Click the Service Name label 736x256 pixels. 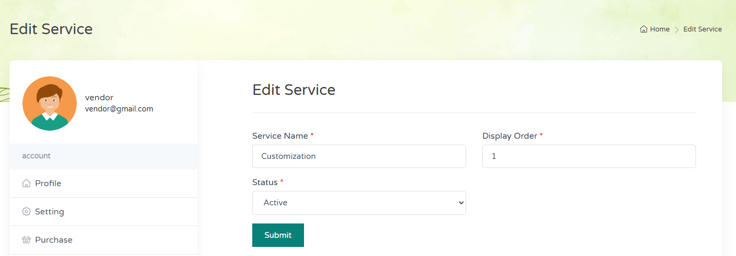[280, 136]
